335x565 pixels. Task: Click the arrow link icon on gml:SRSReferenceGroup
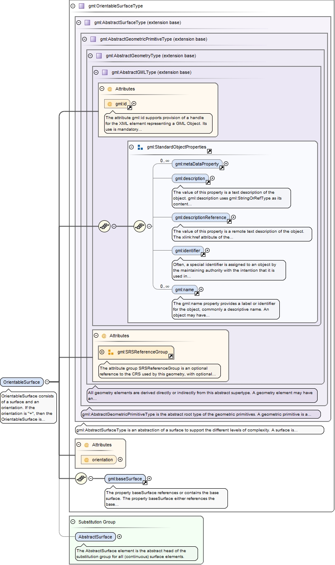tap(171, 356)
